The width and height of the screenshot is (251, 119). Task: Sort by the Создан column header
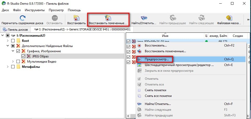238,36
